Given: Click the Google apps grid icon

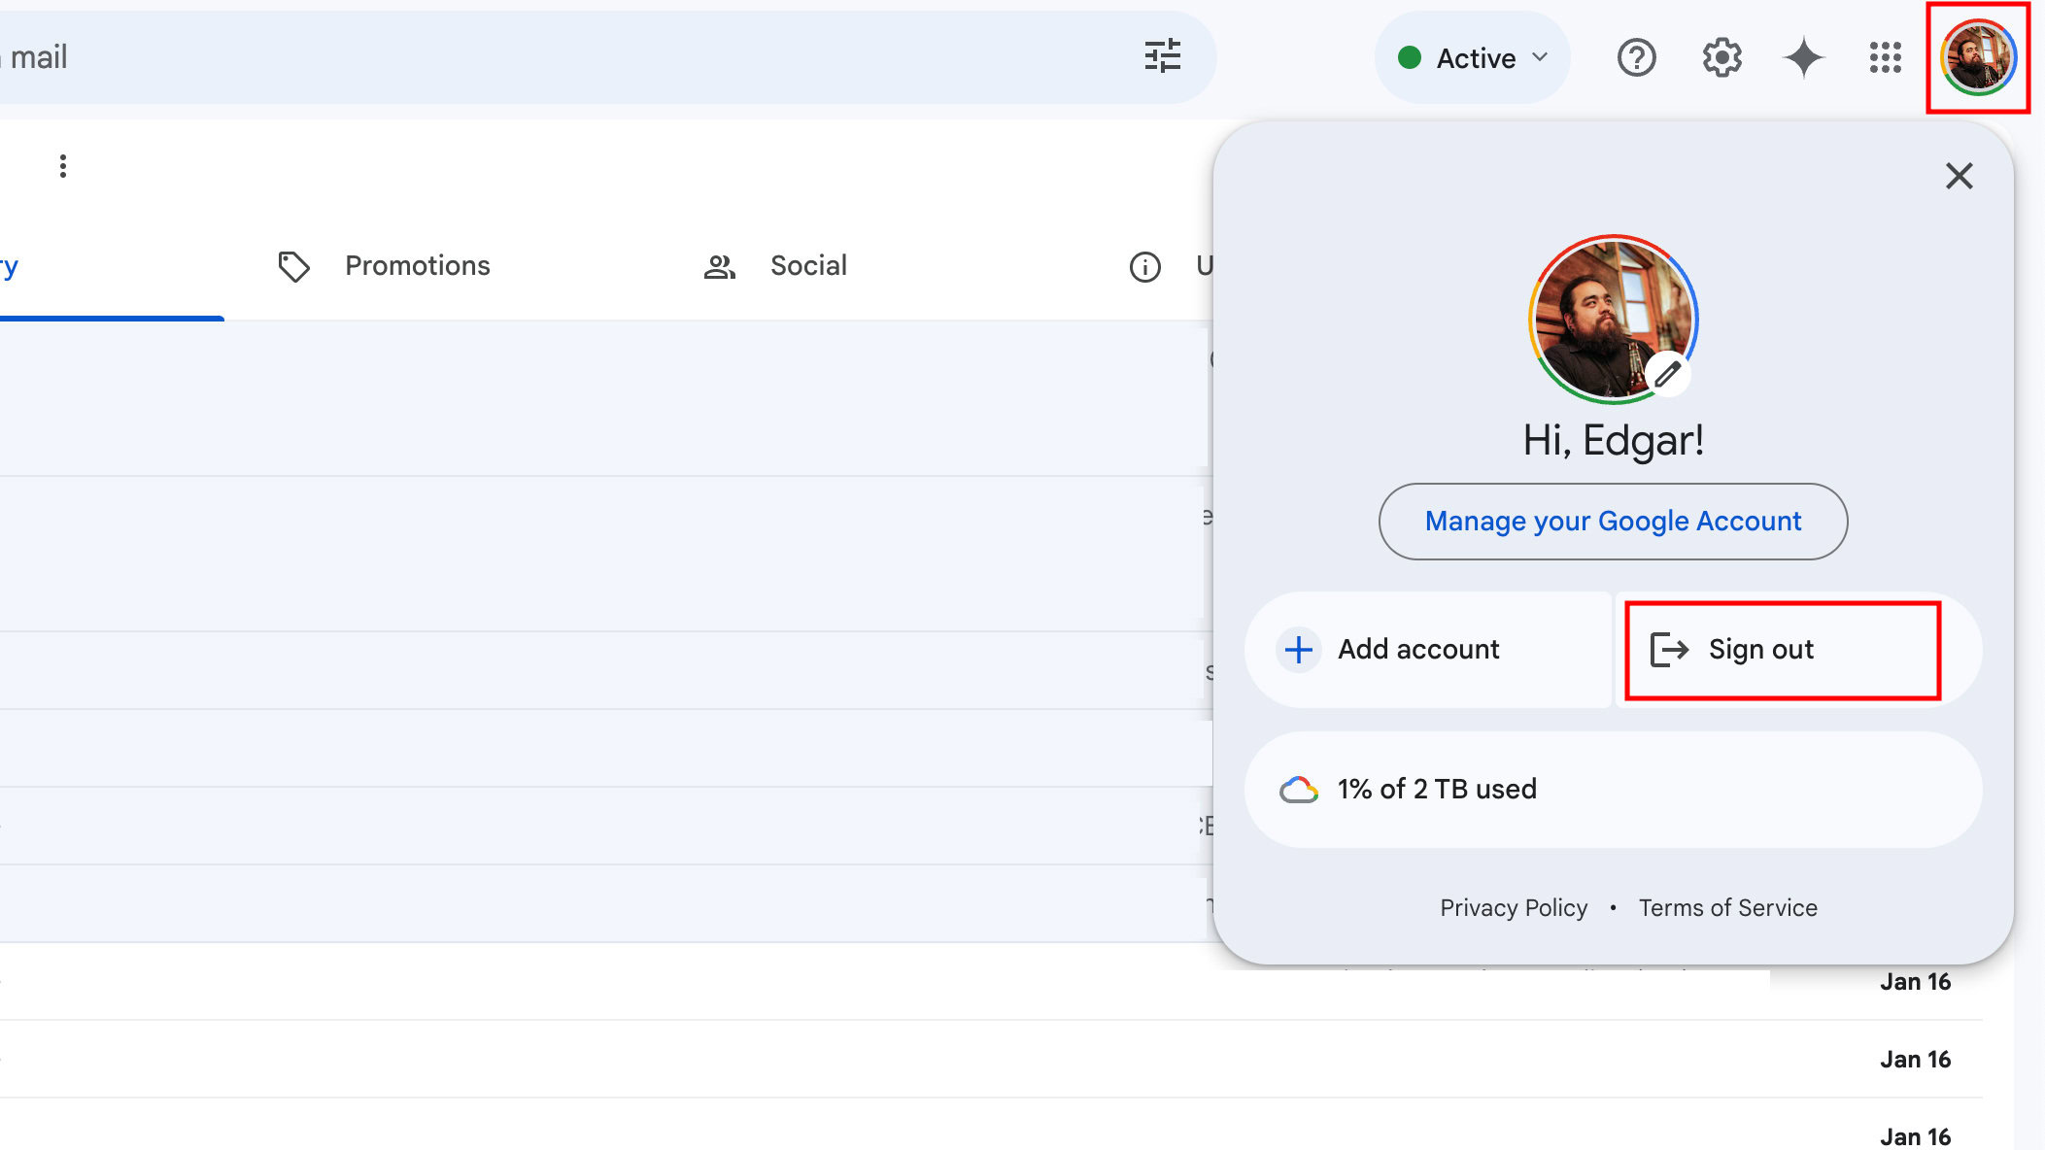Looking at the screenshot, I should point(1888,57).
